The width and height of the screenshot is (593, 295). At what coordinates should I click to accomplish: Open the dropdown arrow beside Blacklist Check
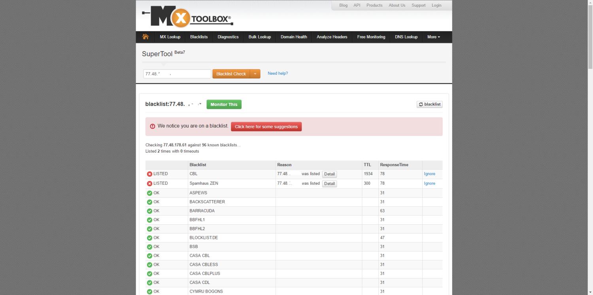pyautogui.click(x=255, y=74)
